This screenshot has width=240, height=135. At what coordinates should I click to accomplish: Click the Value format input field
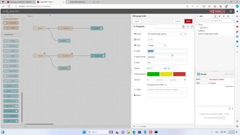click(x=167, y=57)
